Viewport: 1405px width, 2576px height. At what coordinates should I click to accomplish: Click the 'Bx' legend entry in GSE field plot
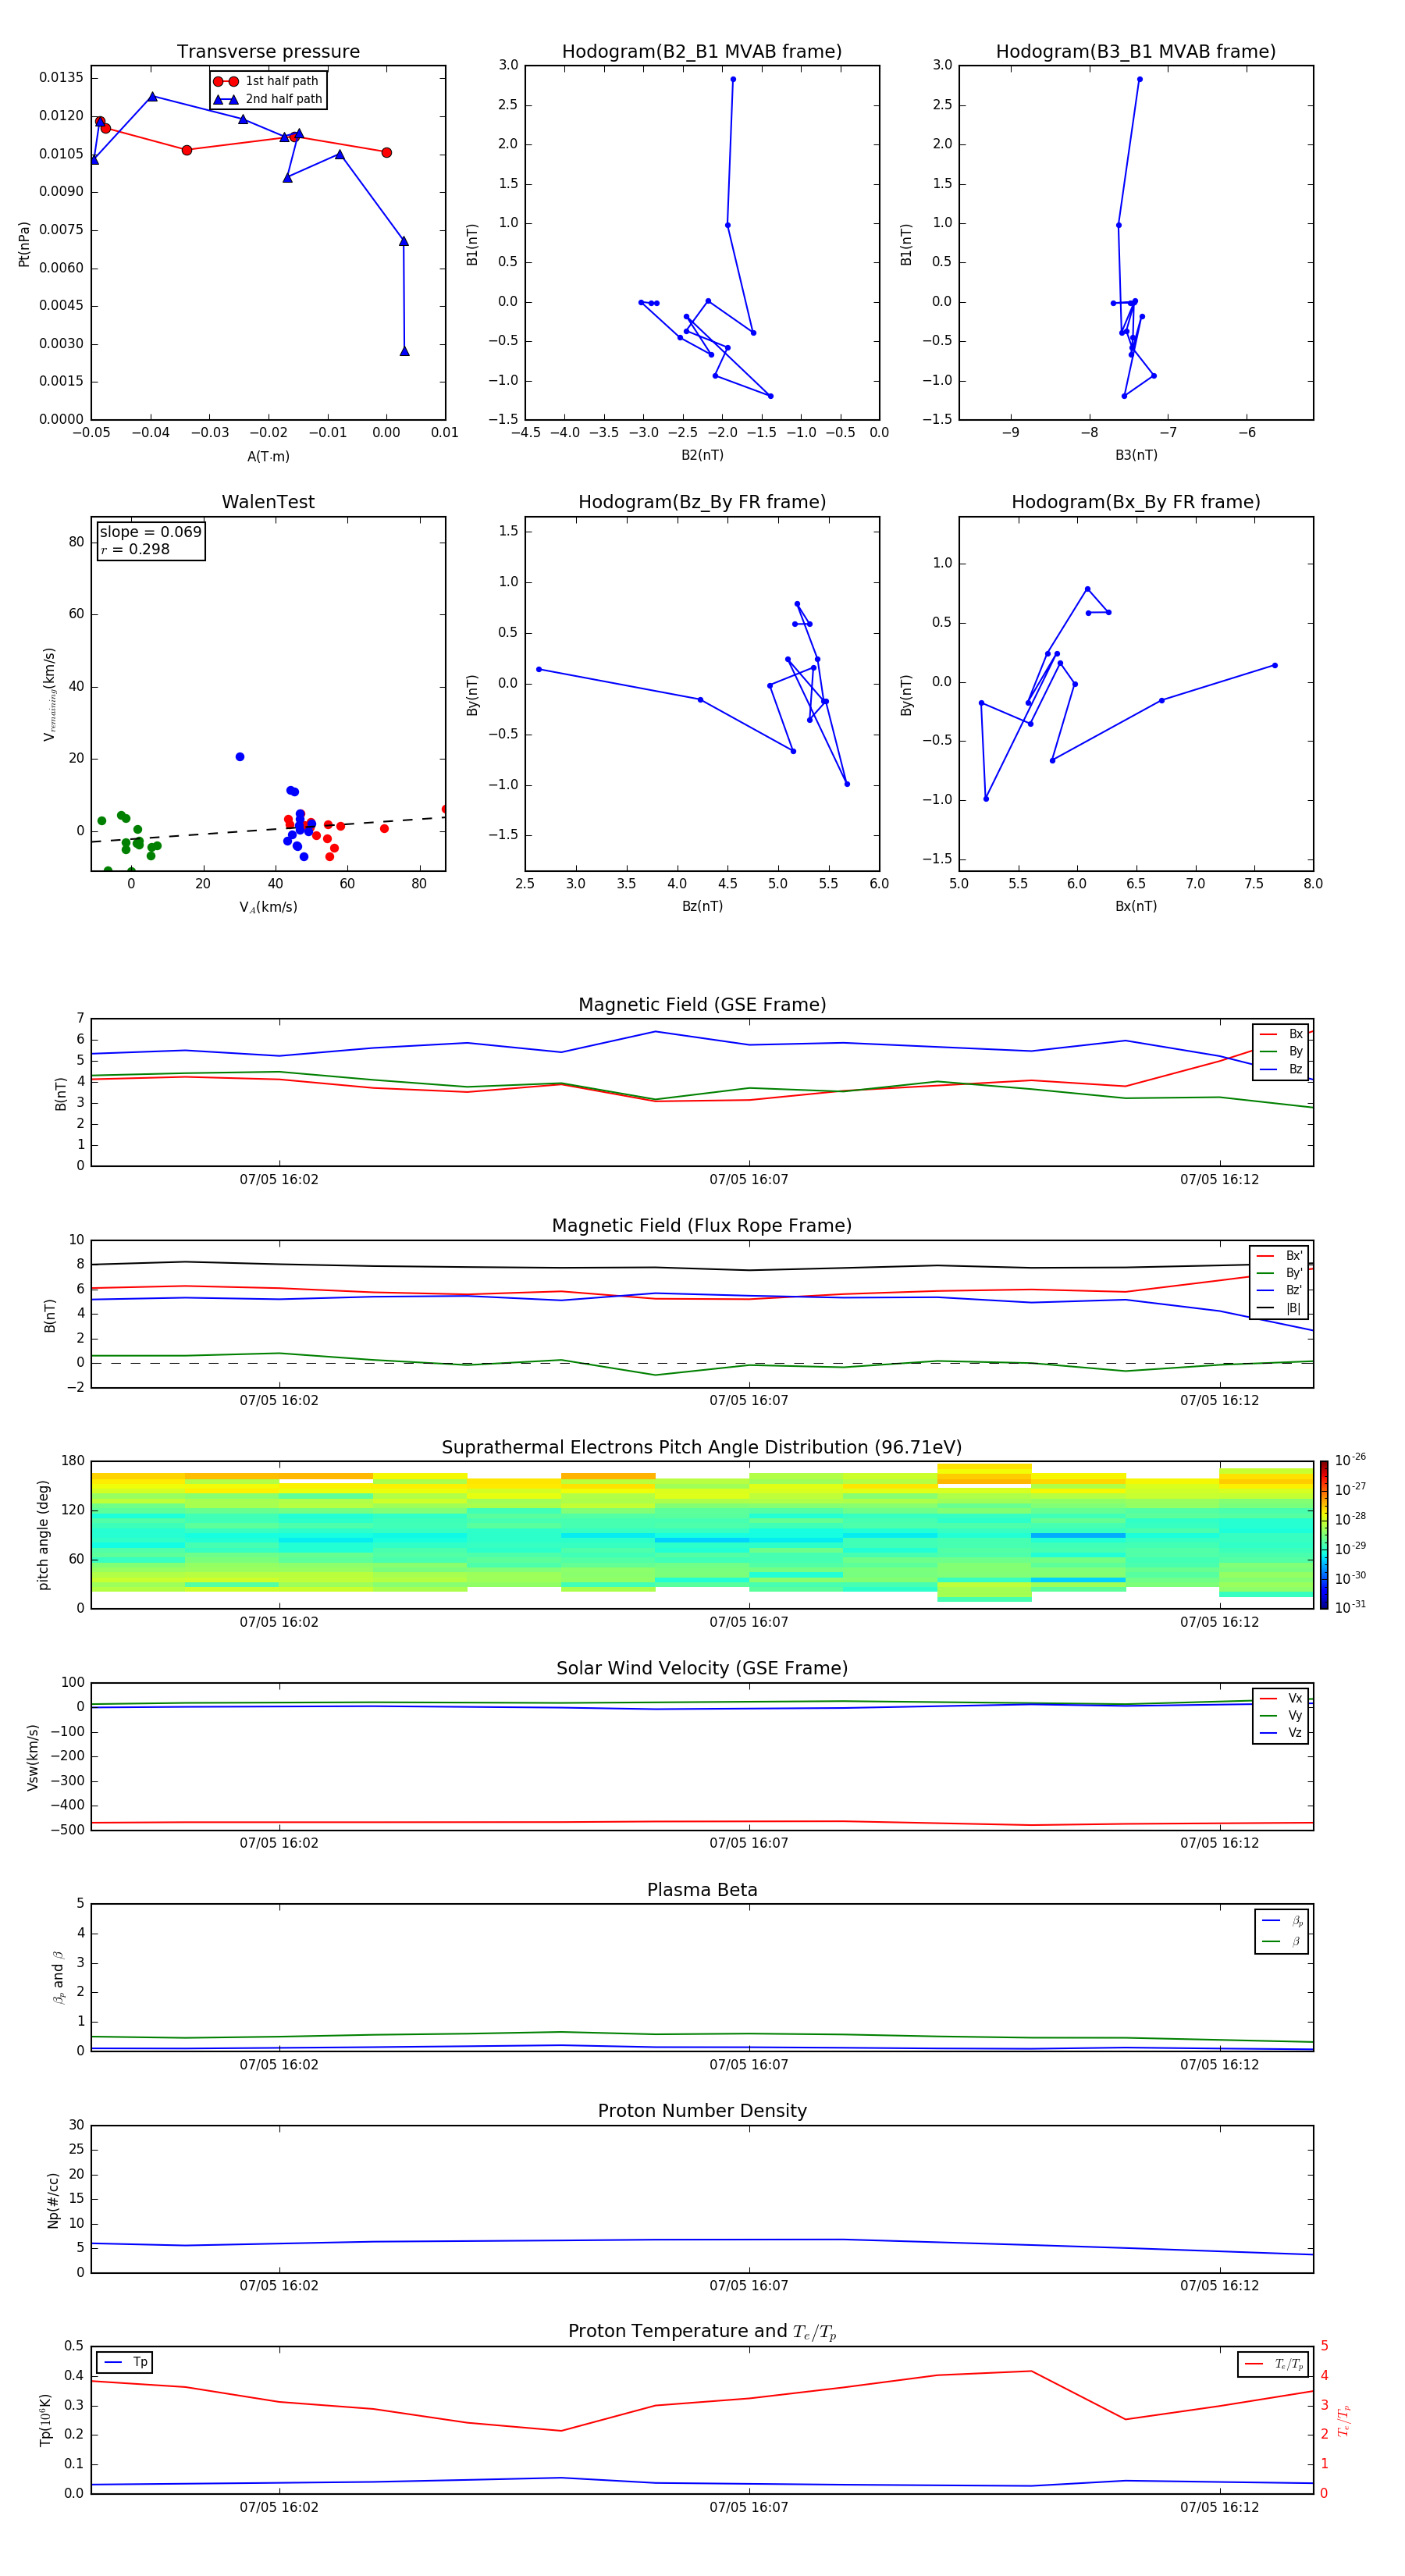point(1281,1034)
